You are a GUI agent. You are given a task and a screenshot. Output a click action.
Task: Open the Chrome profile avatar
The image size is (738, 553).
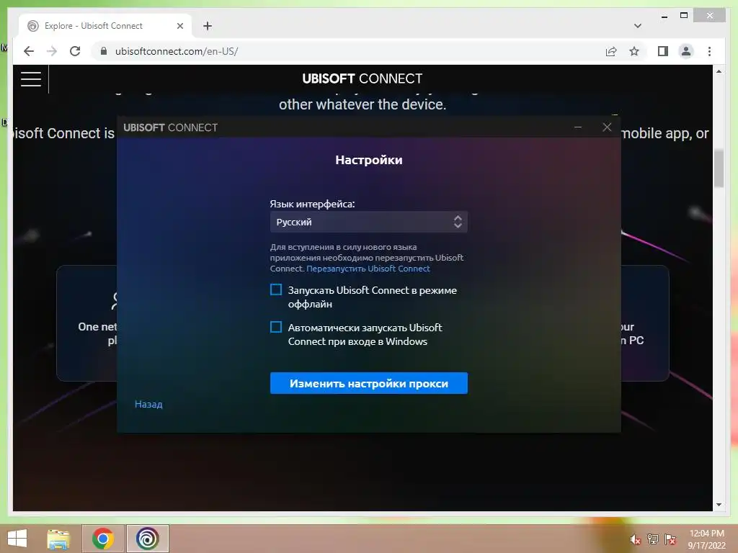(x=686, y=51)
